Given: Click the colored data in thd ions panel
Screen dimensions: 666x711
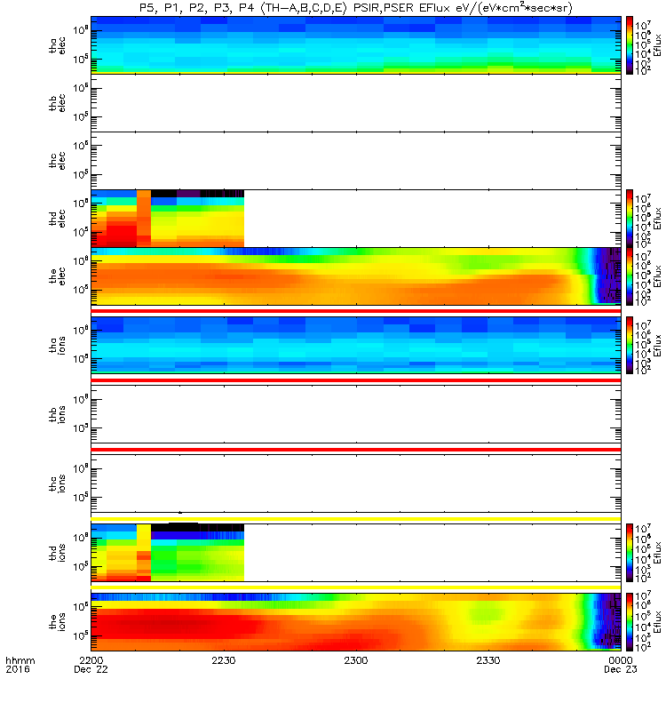Looking at the screenshot, I should (x=168, y=553).
